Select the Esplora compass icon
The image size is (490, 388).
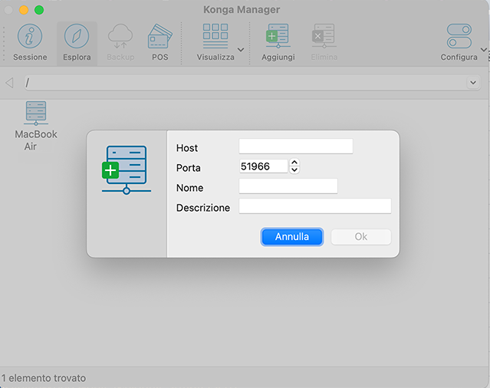(x=77, y=36)
